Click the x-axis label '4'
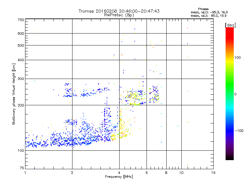 tap(119, 173)
